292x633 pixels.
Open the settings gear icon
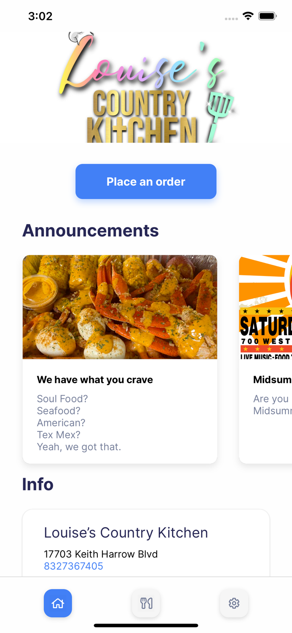click(234, 603)
